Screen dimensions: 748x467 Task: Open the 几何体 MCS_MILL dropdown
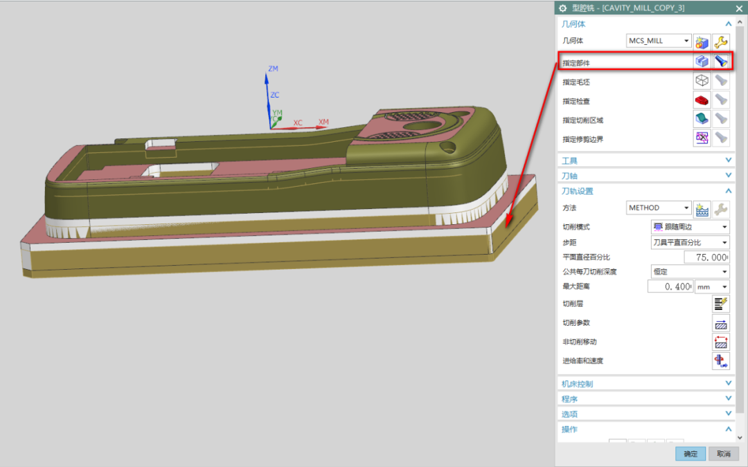[659, 41]
